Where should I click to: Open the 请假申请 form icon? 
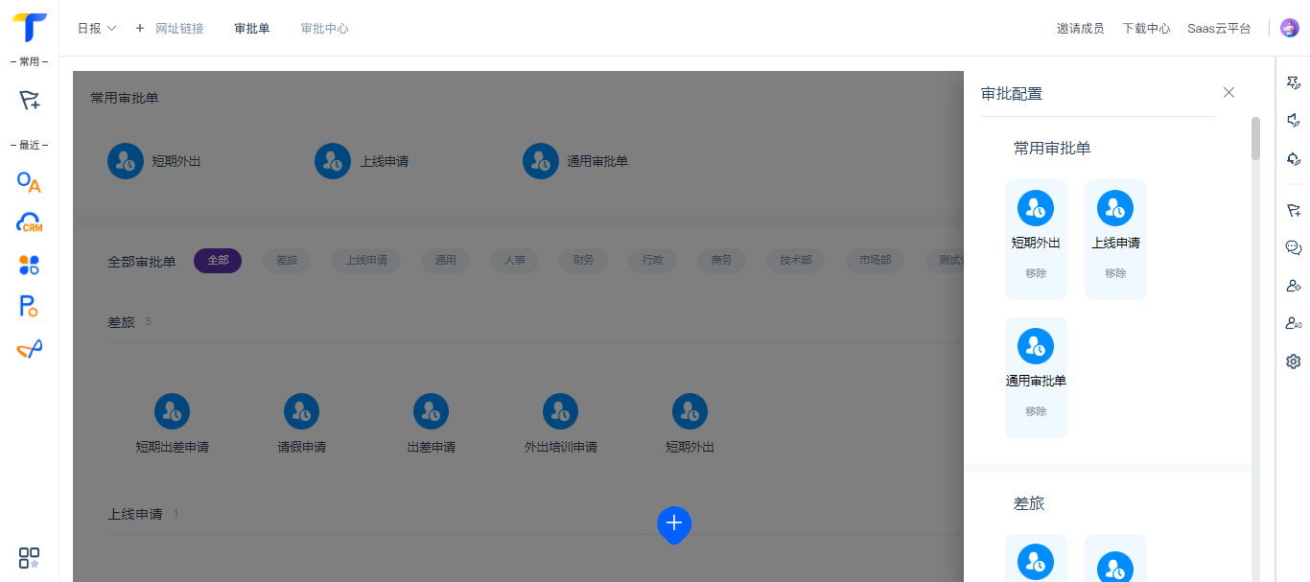[x=301, y=411]
